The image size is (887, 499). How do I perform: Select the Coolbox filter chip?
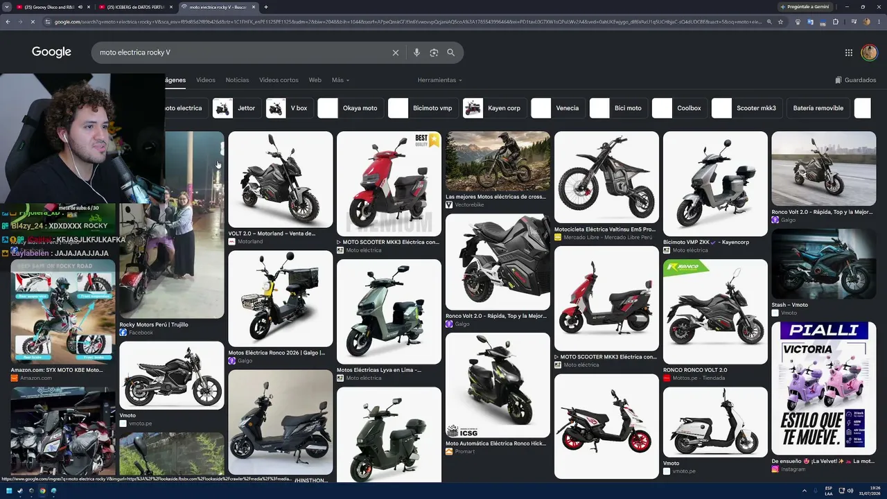click(x=680, y=108)
